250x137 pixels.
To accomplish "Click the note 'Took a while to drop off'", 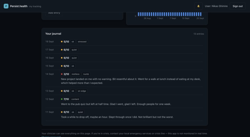I will [117, 117].
